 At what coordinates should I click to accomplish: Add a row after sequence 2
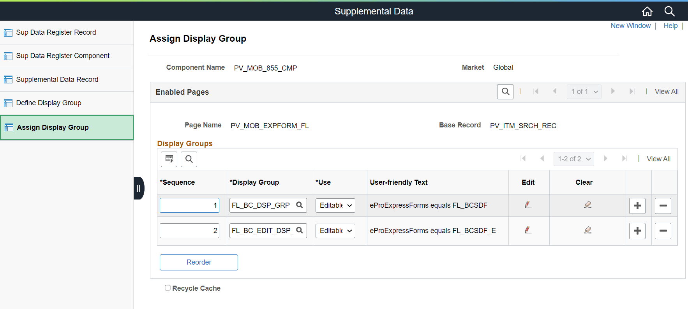tap(637, 231)
